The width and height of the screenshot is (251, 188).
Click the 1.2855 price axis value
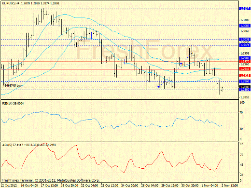tap(245, 97)
